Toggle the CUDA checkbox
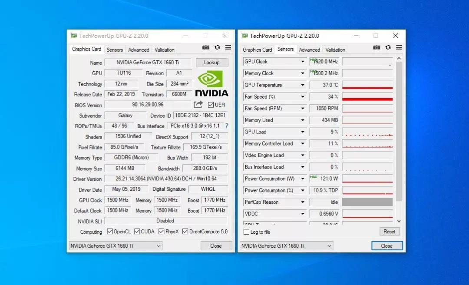This screenshot has height=285, width=469. (x=137, y=232)
